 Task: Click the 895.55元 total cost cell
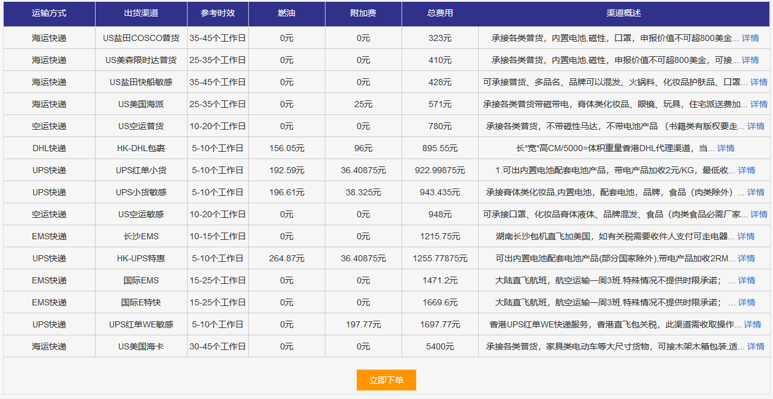(440, 148)
